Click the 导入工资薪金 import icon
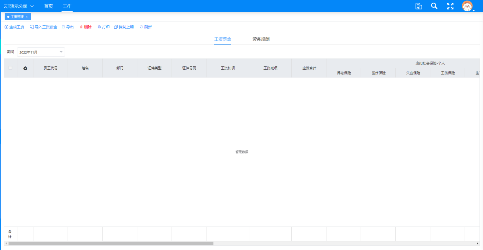 32,27
